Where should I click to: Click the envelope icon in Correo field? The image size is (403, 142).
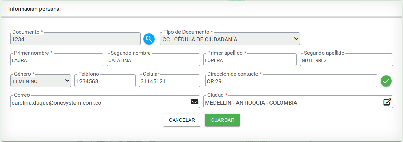195,102
